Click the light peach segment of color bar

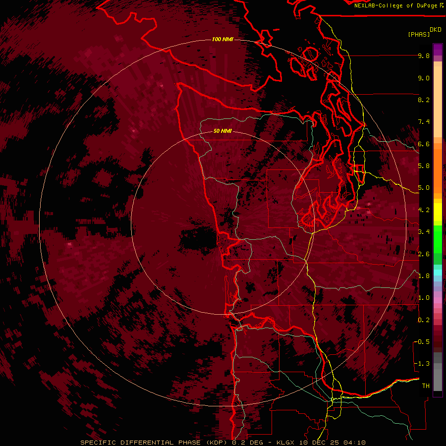click(438, 103)
